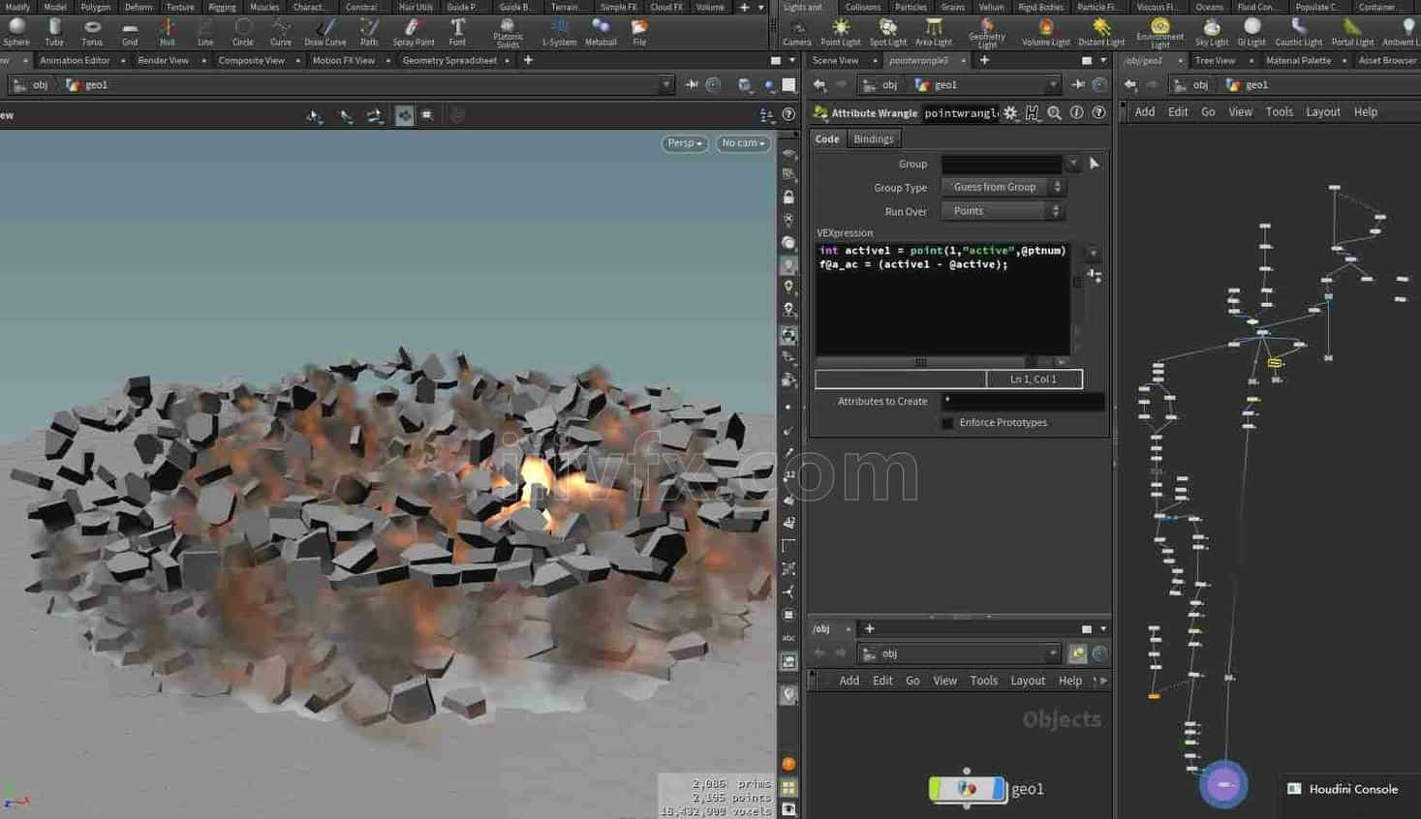Select the Spray Paint shelf tool
1421x819 pixels.
tap(414, 32)
